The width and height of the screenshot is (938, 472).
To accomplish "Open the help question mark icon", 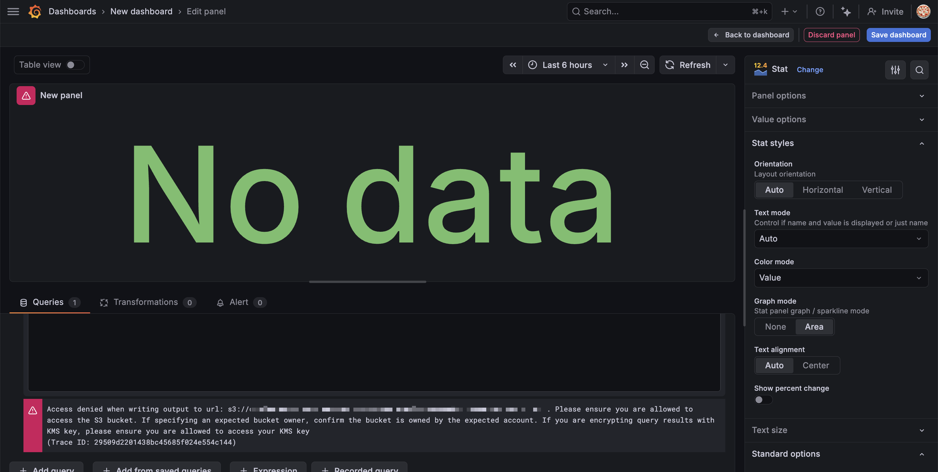I will (820, 12).
